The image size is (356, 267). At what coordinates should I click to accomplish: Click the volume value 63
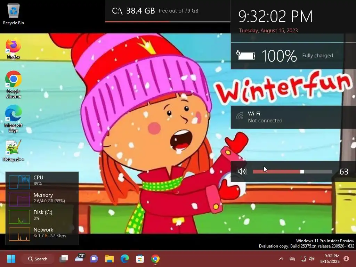click(x=344, y=172)
